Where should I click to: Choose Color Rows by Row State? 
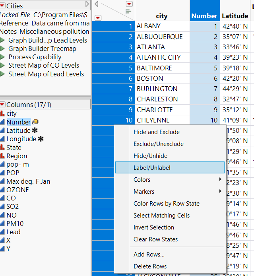tap(166, 204)
